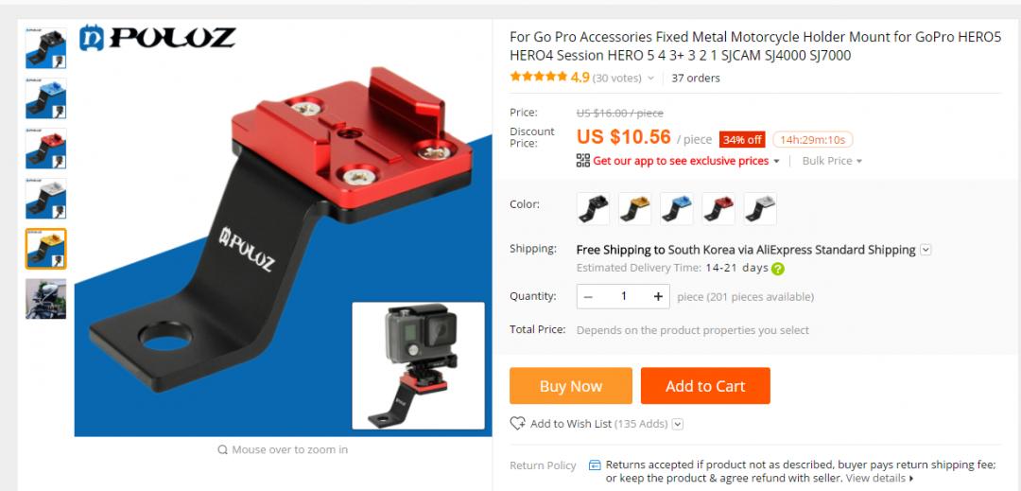Click the green delivery time help icon
The height and width of the screenshot is (491, 1021).
[x=777, y=269]
